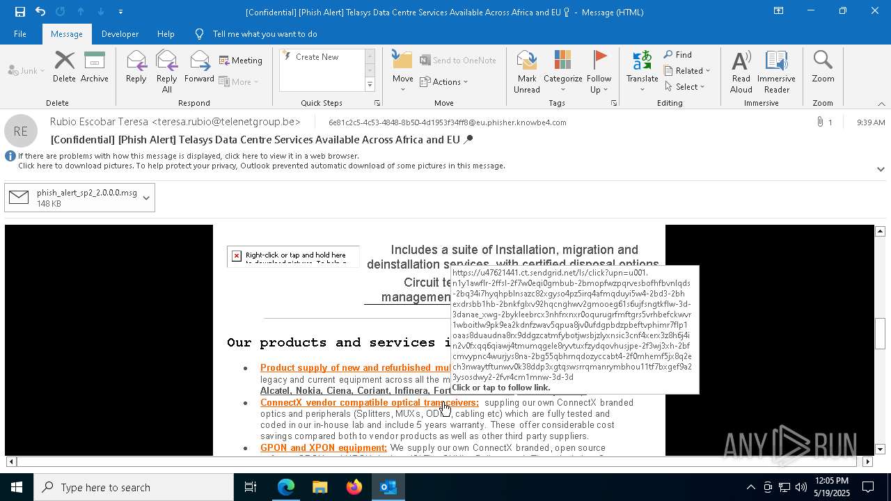Viewport: 891px width, 501px height.
Task: Click the horizontal scrollbar right arrow
Action: (867, 461)
